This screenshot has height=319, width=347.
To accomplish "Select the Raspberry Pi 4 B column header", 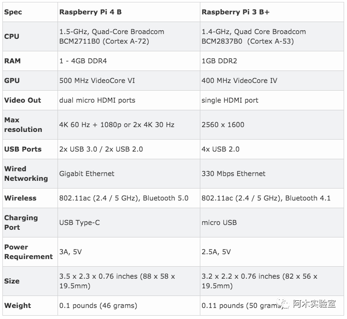I will [x=91, y=12].
